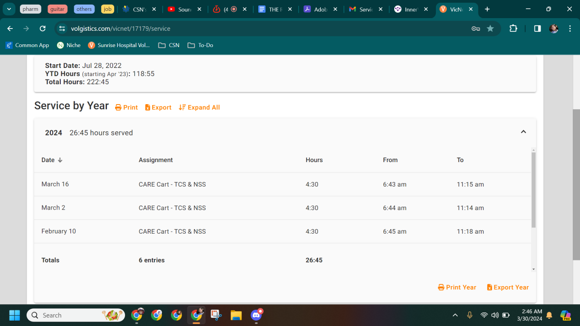The image size is (580, 326).
Task: Open Discord from the taskbar
Action: tap(256, 315)
